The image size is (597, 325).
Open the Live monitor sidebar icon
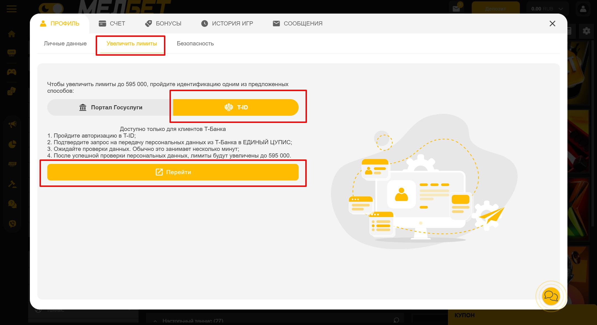12,53
